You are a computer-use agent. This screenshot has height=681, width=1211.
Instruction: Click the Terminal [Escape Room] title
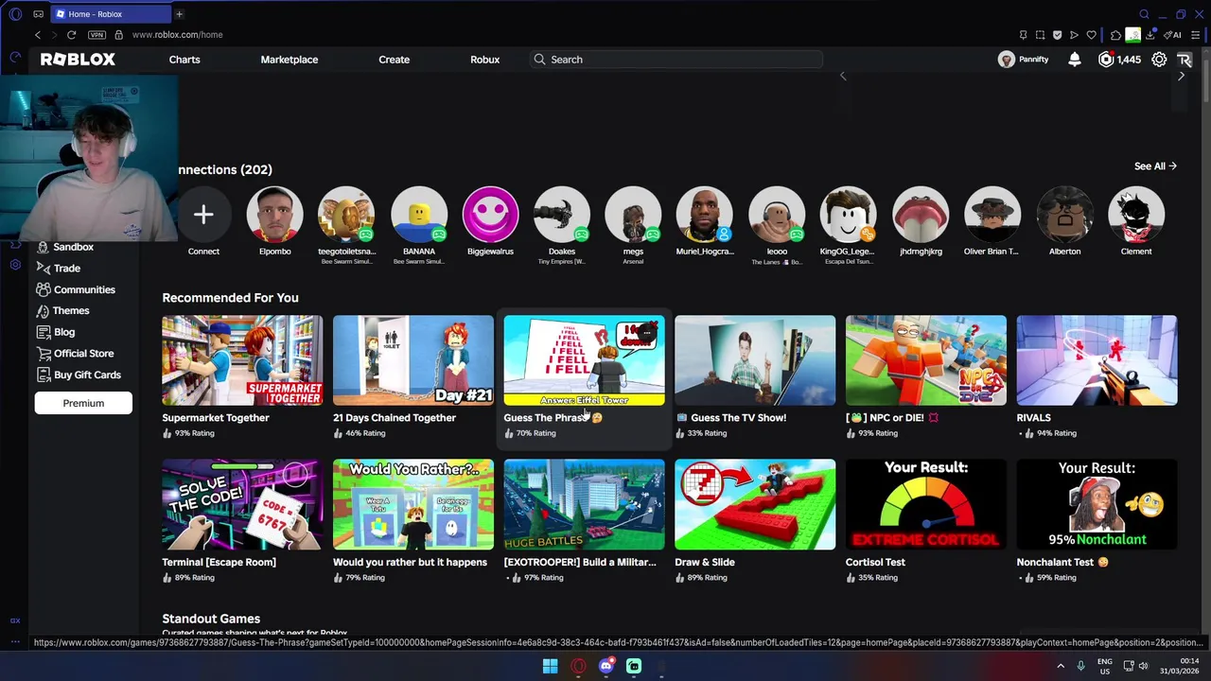click(x=219, y=562)
